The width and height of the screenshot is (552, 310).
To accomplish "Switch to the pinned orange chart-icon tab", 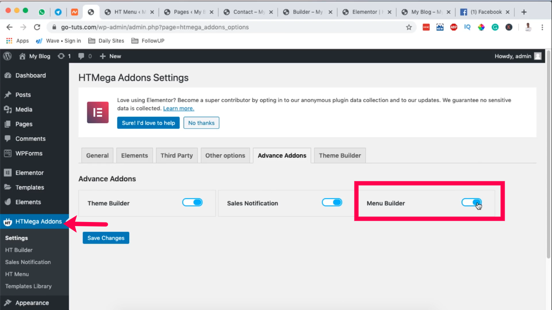I will (x=74, y=12).
